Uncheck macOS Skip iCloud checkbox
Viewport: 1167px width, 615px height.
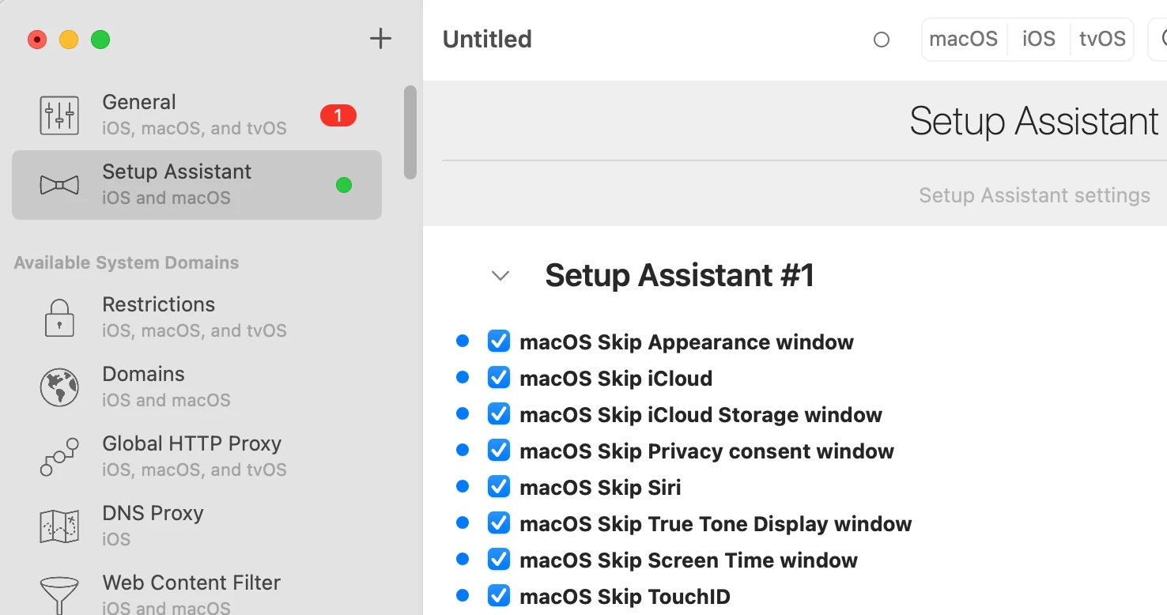pos(499,377)
